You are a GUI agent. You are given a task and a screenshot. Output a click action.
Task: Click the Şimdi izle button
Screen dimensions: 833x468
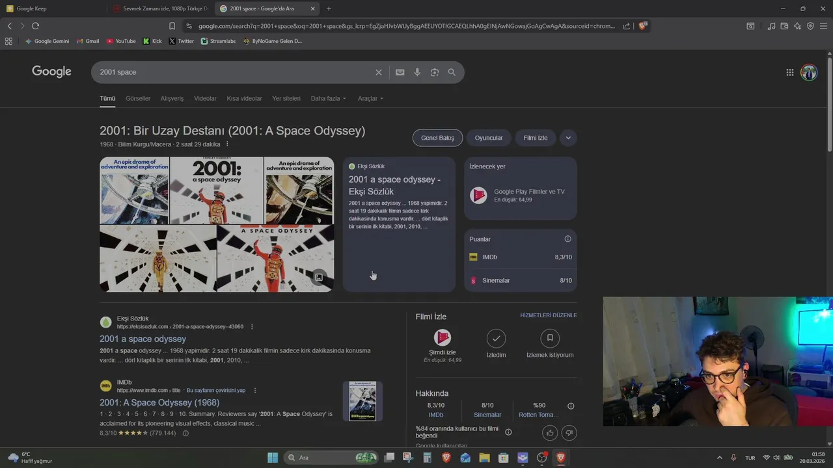pos(442,346)
